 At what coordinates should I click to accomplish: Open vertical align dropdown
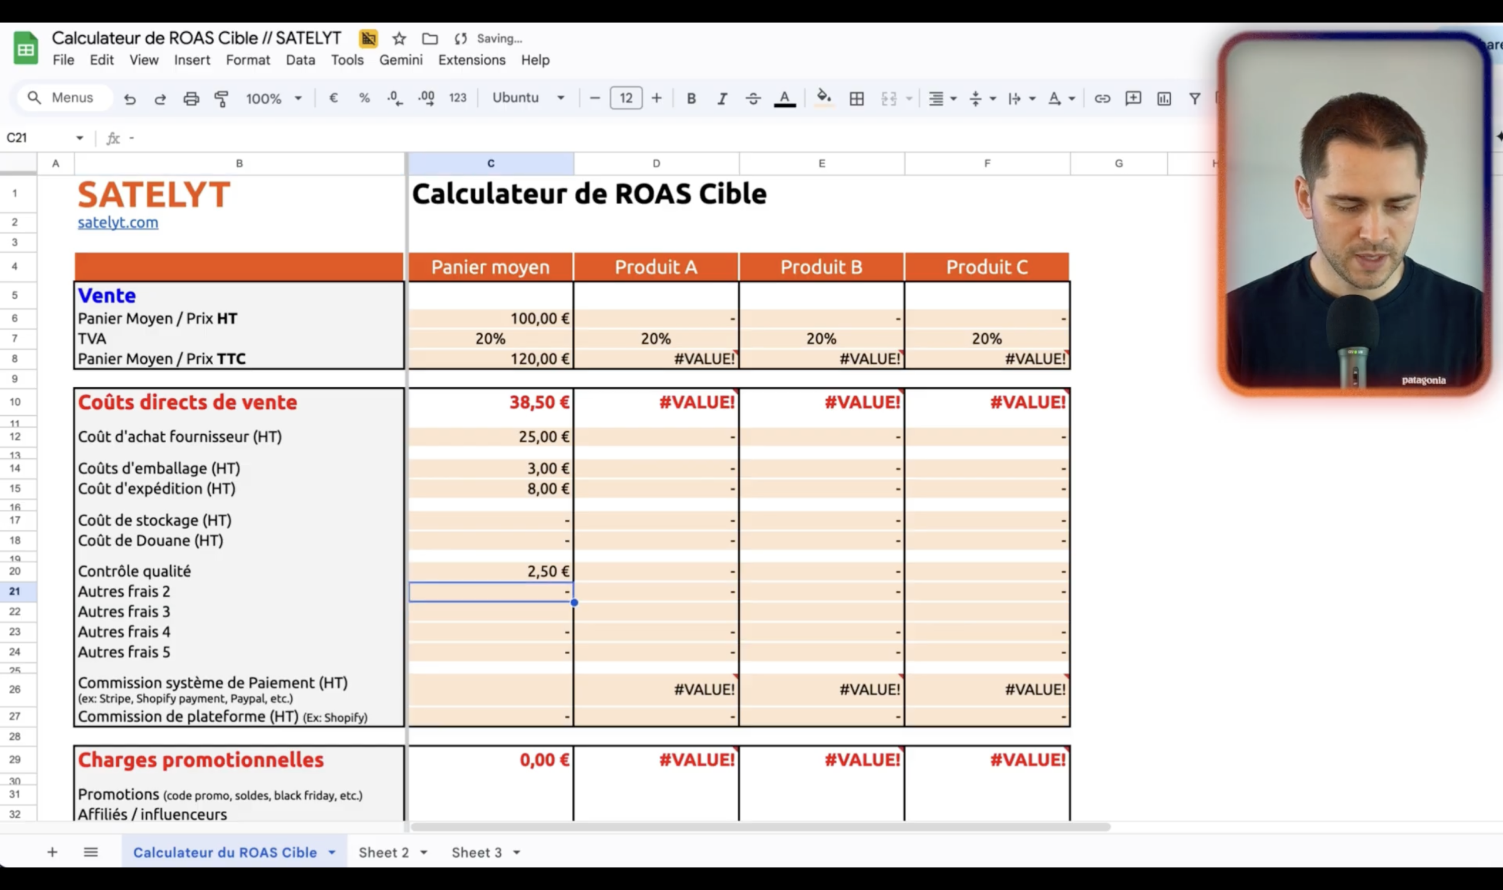click(982, 99)
